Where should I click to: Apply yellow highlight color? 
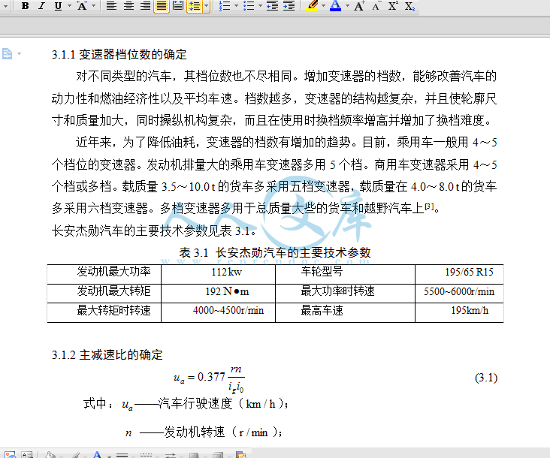point(312,5)
